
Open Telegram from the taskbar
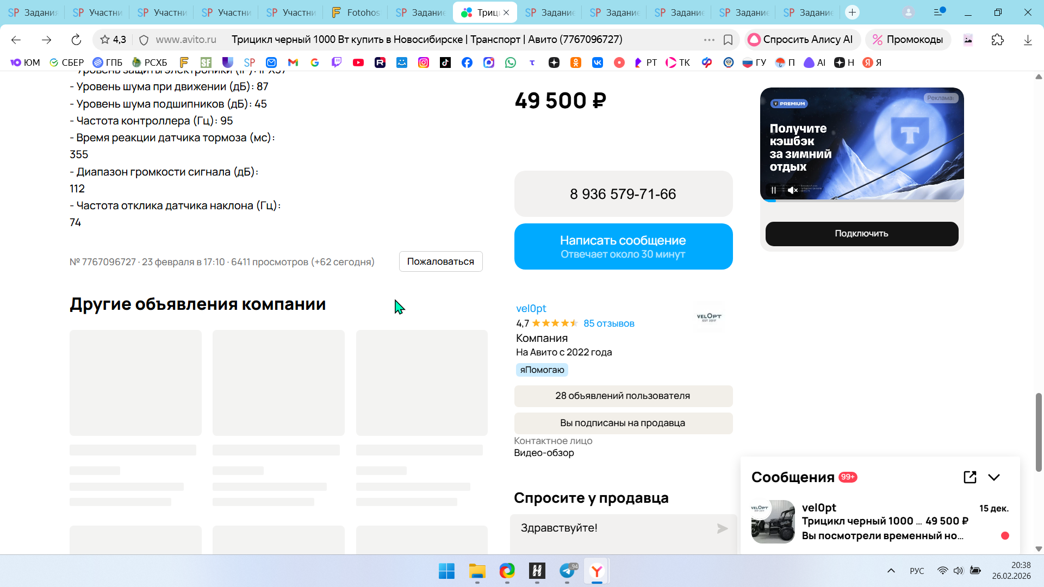[567, 571]
